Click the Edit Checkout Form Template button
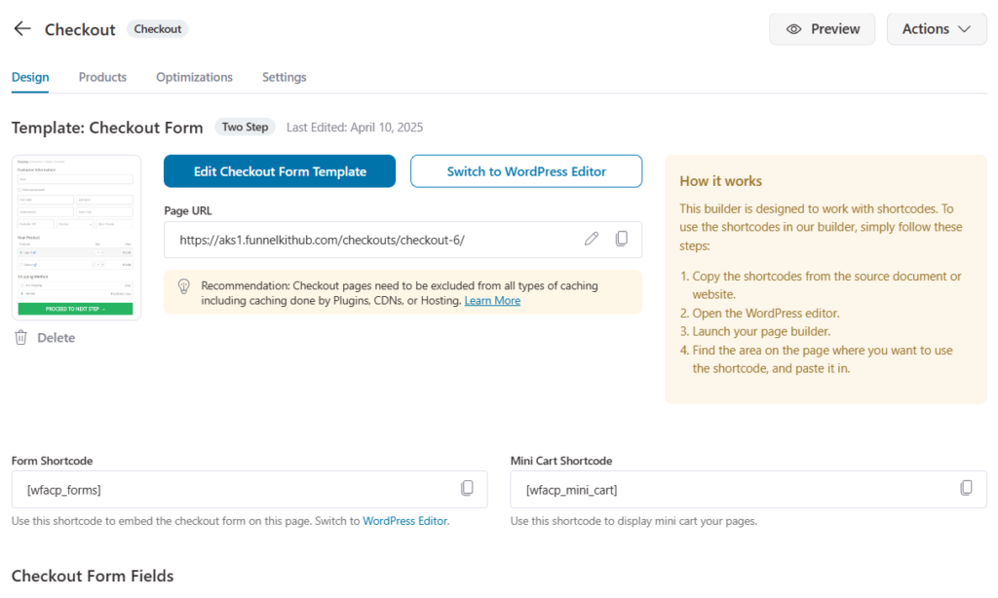 (x=279, y=170)
